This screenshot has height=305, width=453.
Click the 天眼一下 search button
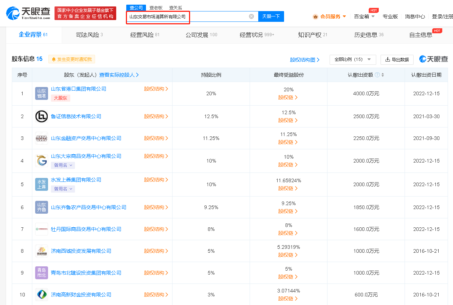(271, 16)
